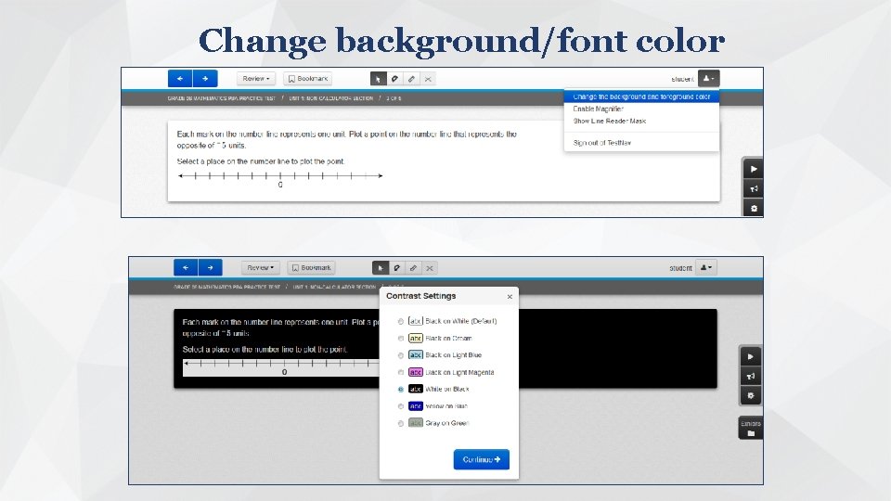Choose Change the background and foreground color

pyautogui.click(x=641, y=96)
